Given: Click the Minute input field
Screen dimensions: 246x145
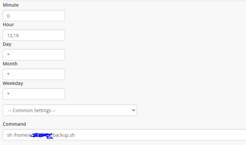Looking at the screenshot, I should [x=34, y=16].
